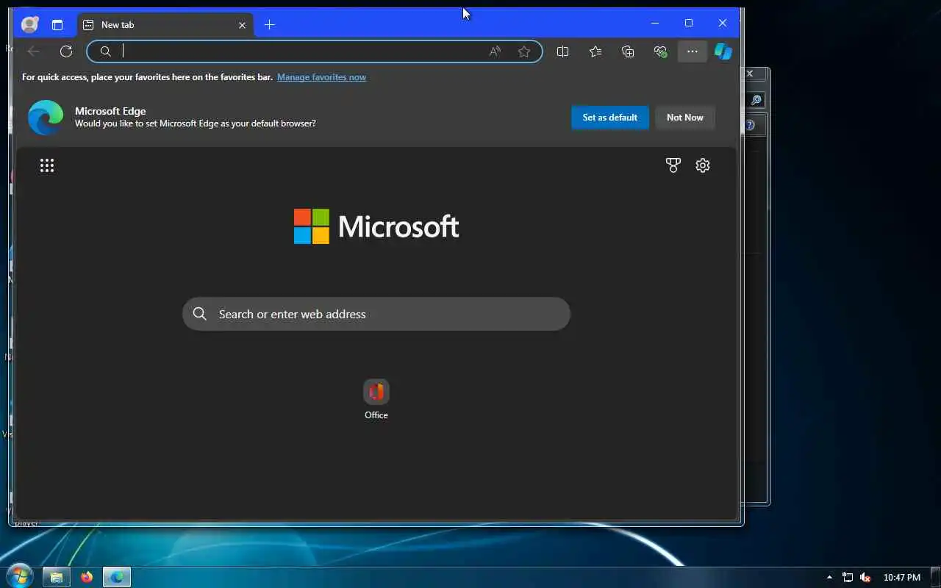Open the Edge profile avatar
The image size is (941, 588).
(29, 24)
